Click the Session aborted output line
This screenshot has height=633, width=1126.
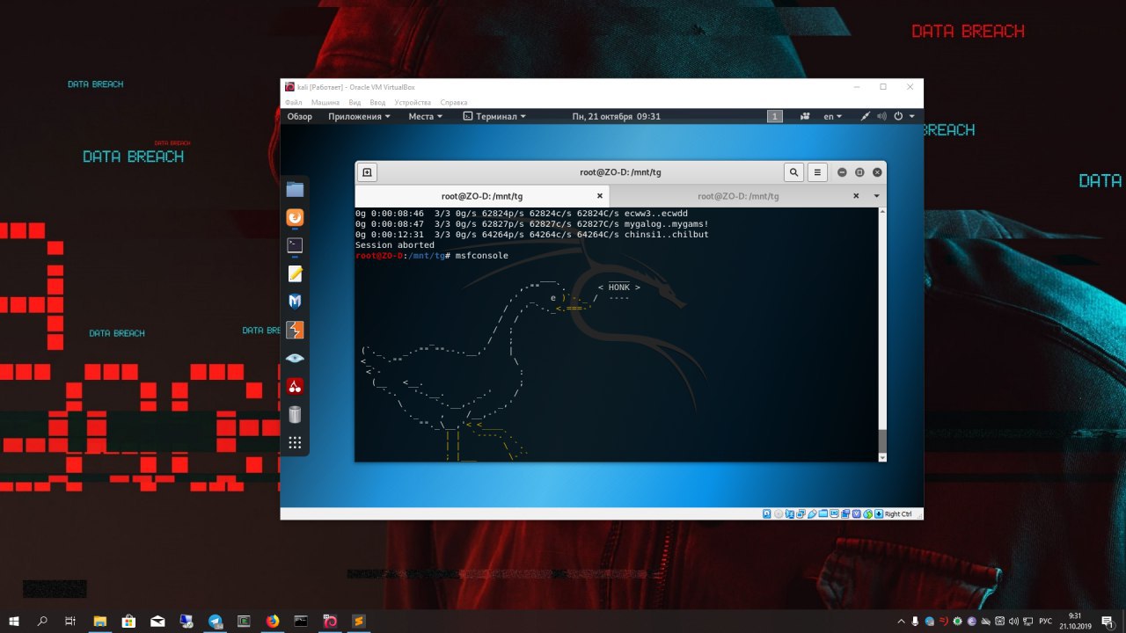click(x=395, y=245)
